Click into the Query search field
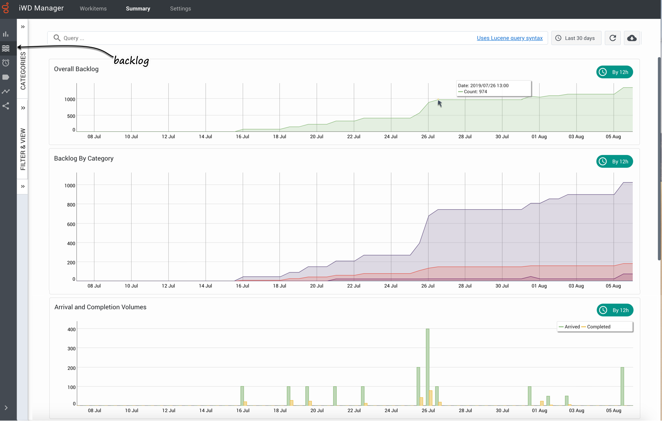Image resolution: width=662 pixels, height=421 pixels. coord(240,38)
